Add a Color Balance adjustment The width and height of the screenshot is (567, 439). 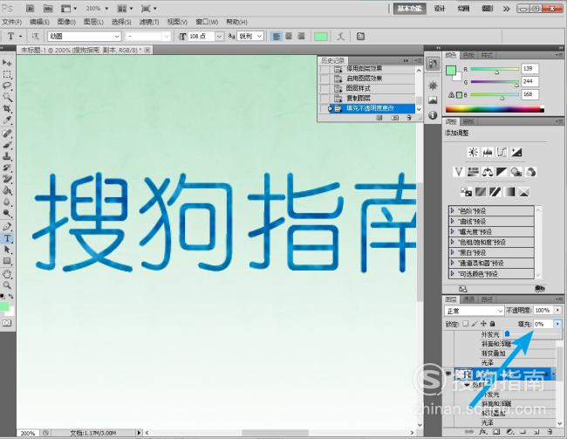[488, 172]
